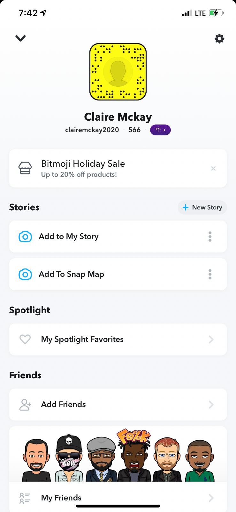Open My Spotlight Favorites chevron

coord(211,339)
